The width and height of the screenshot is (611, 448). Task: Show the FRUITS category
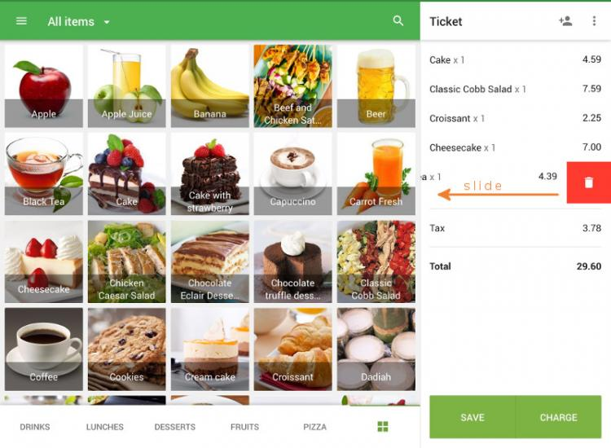[244, 427]
